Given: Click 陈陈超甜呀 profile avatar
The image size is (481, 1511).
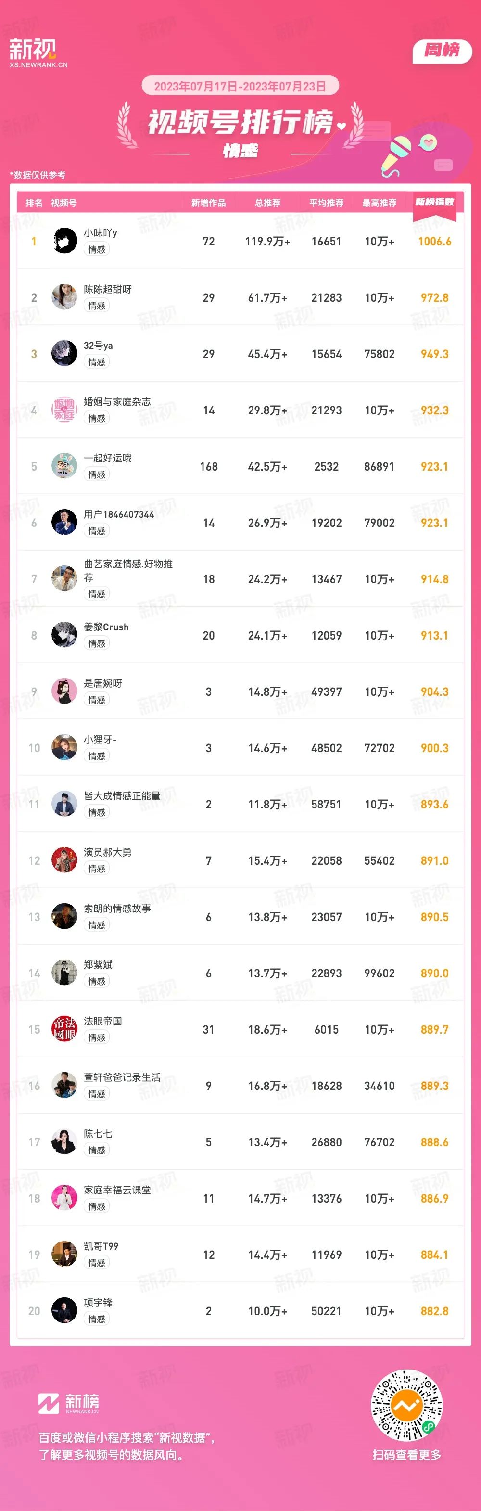Looking at the screenshot, I should pos(64,297).
